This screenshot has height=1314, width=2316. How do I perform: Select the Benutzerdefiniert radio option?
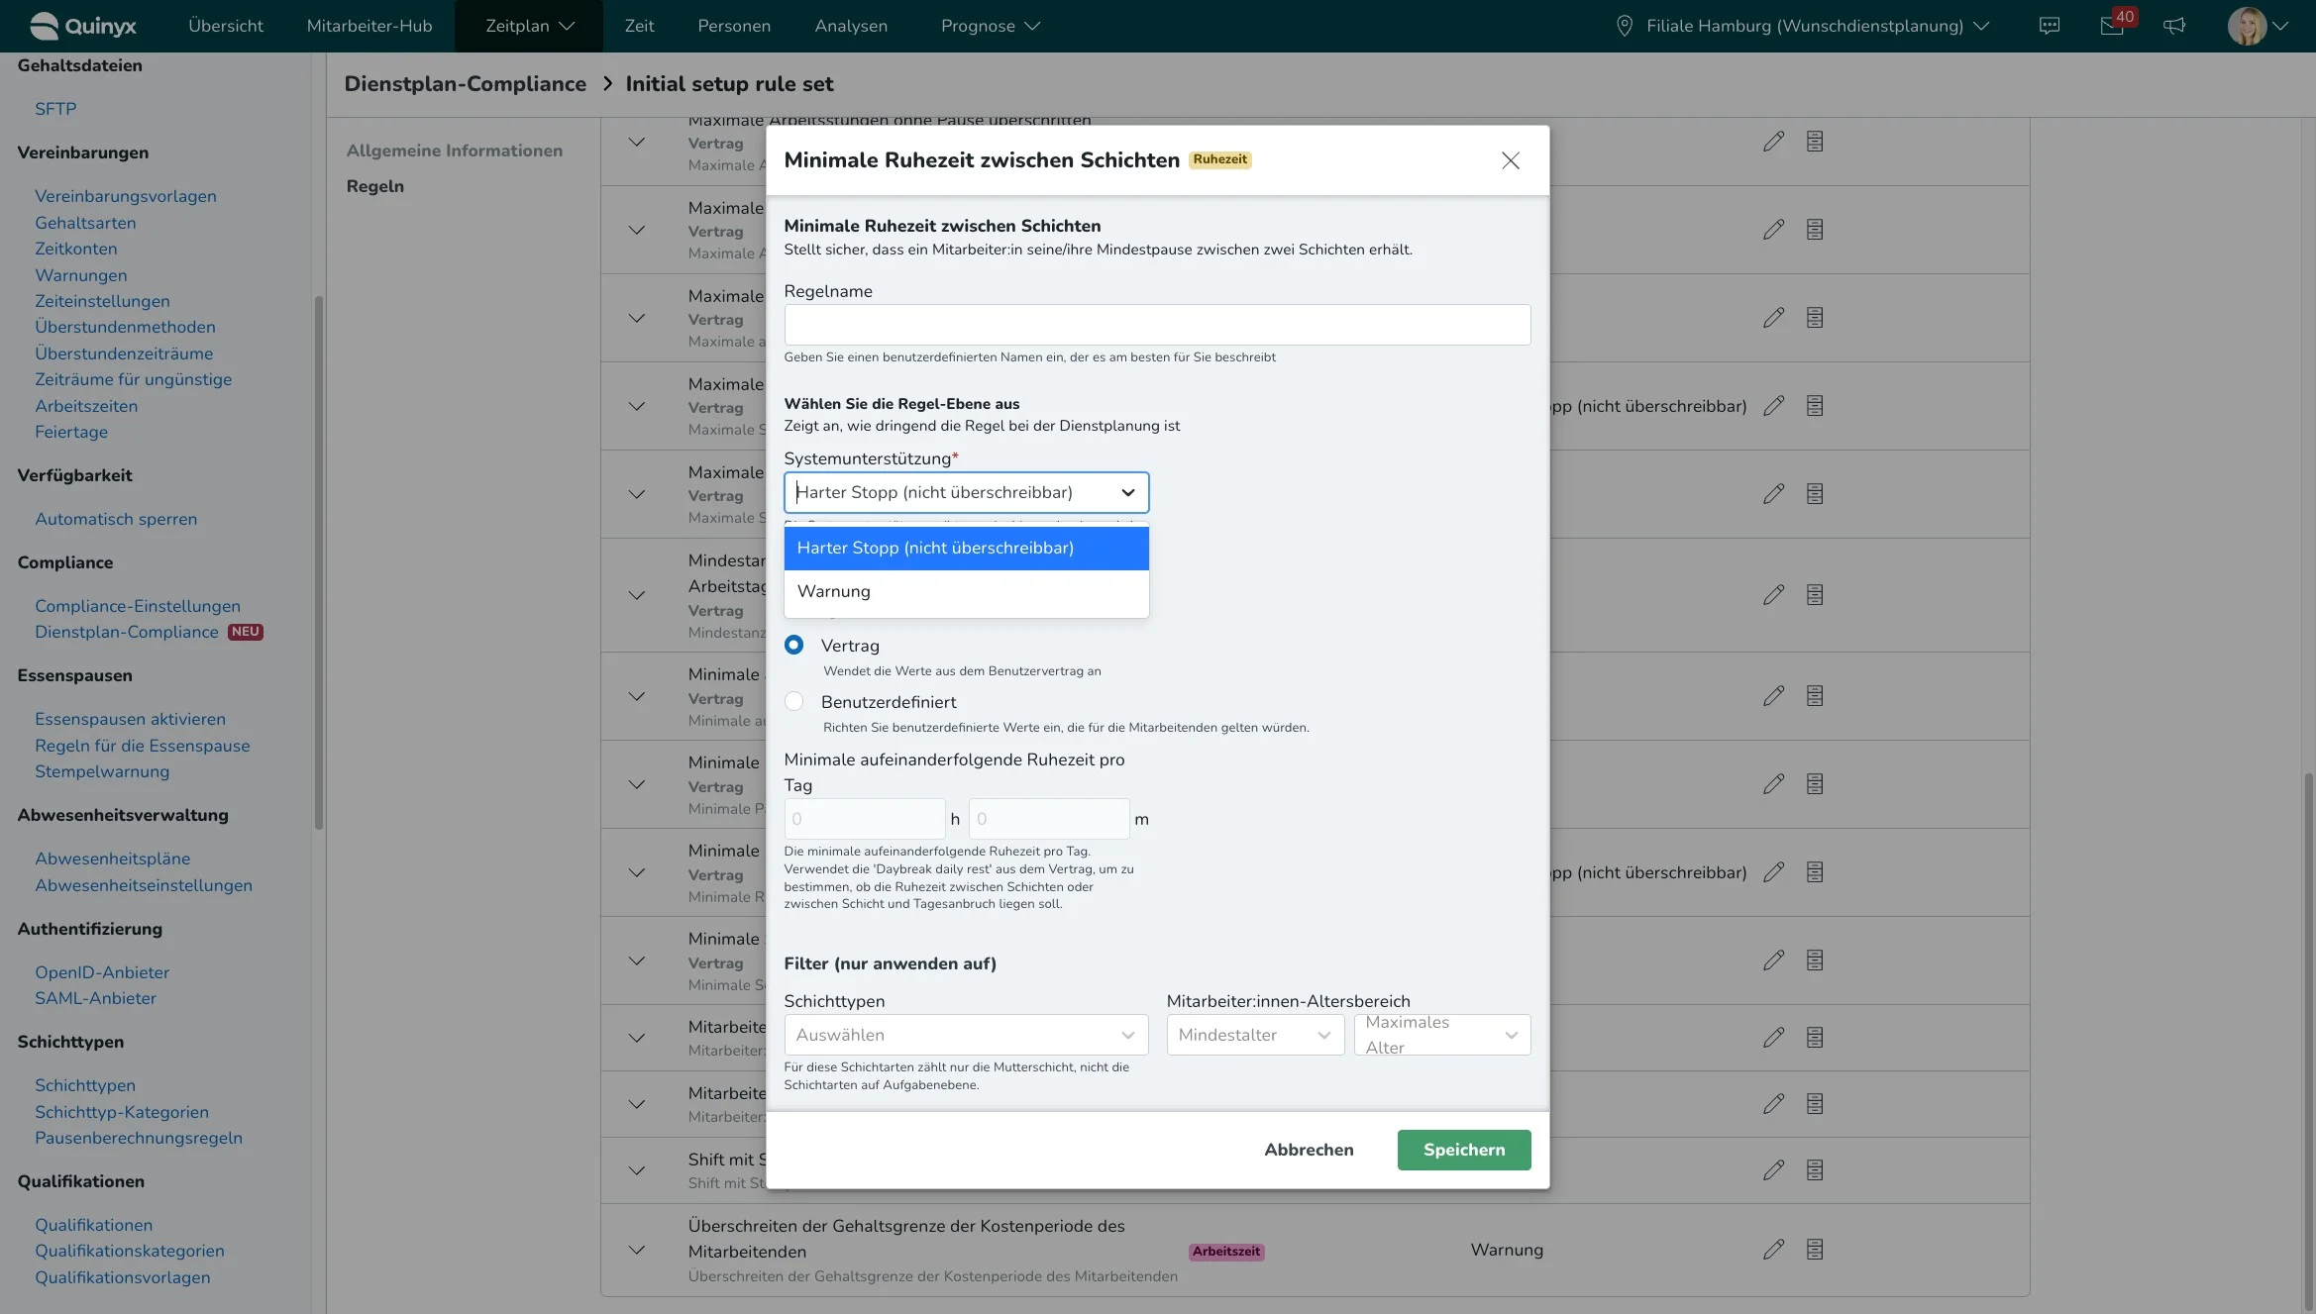pyautogui.click(x=793, y=702)
